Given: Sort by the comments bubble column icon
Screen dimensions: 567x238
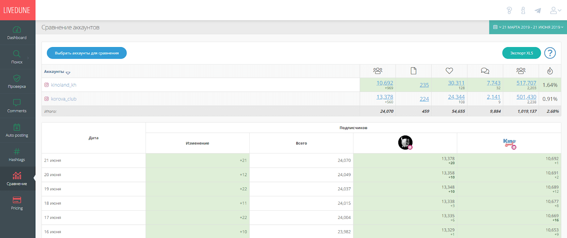Looking at the screenshot, I should tap(485, 71).
